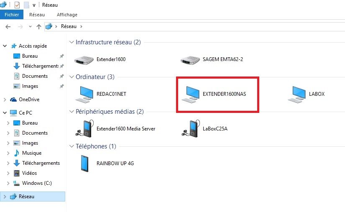Open the Réseau ribbon tab
Viewport: 345px width, 212px height.
click(37, 15)
